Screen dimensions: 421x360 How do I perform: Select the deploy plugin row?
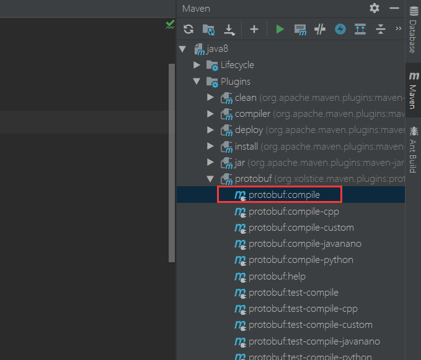291,130
